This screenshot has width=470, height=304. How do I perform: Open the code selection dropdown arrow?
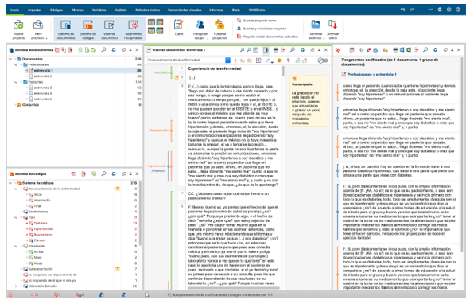pos(227,60)
